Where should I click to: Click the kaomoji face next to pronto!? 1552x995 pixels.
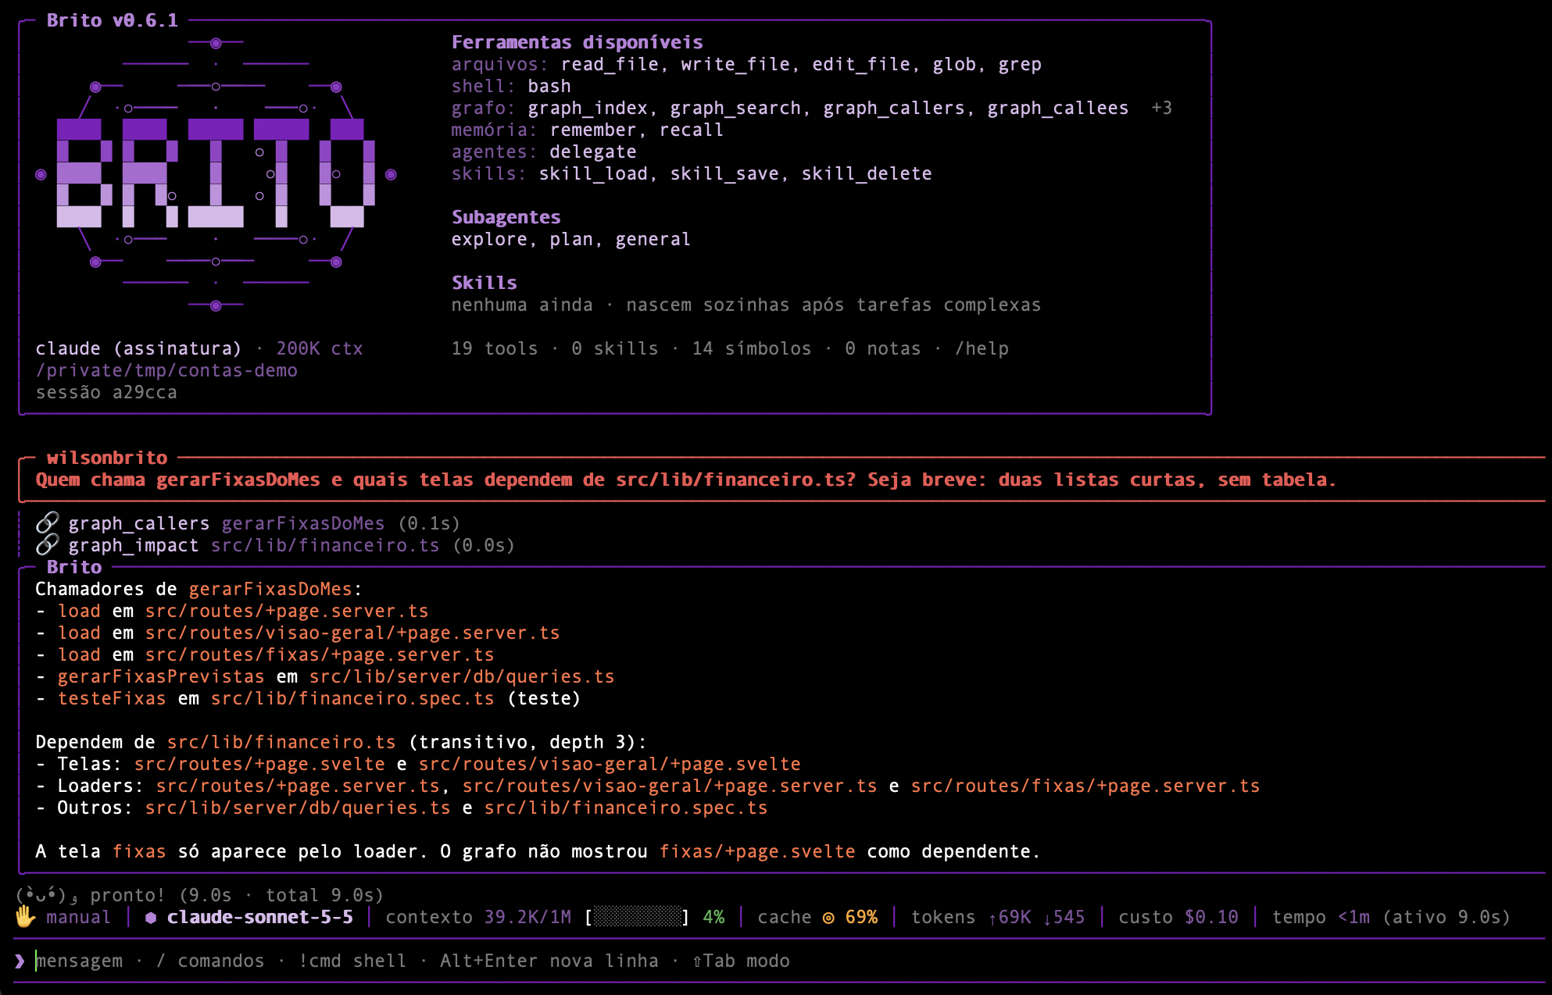coord(47,895)
